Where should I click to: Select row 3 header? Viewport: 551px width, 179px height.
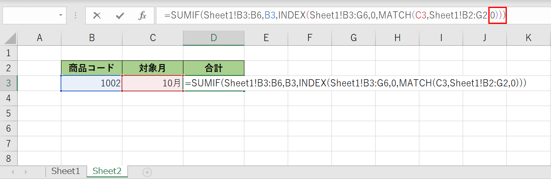[9, 83]
